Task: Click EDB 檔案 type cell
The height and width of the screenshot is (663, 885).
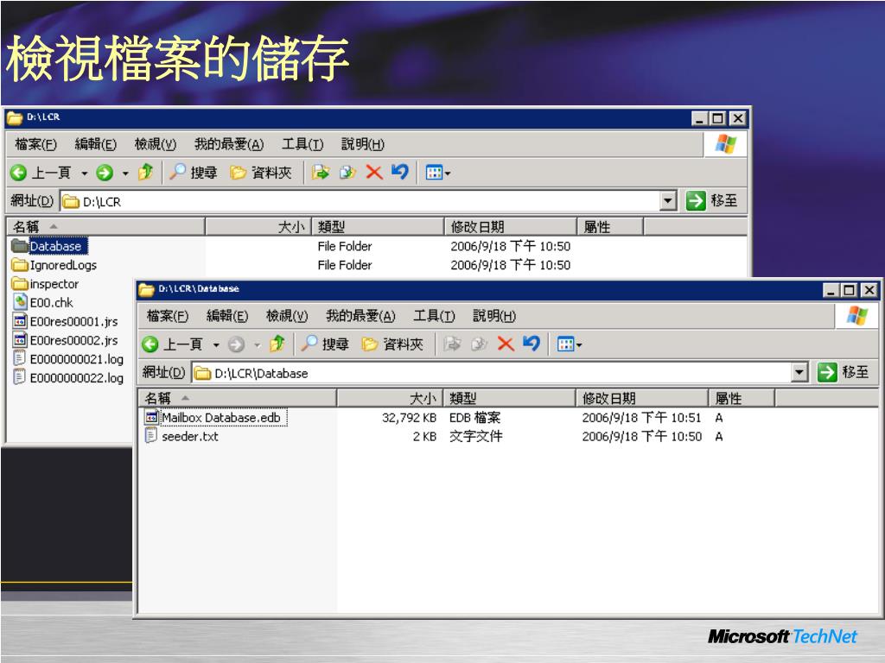Action: coord(474,418)
